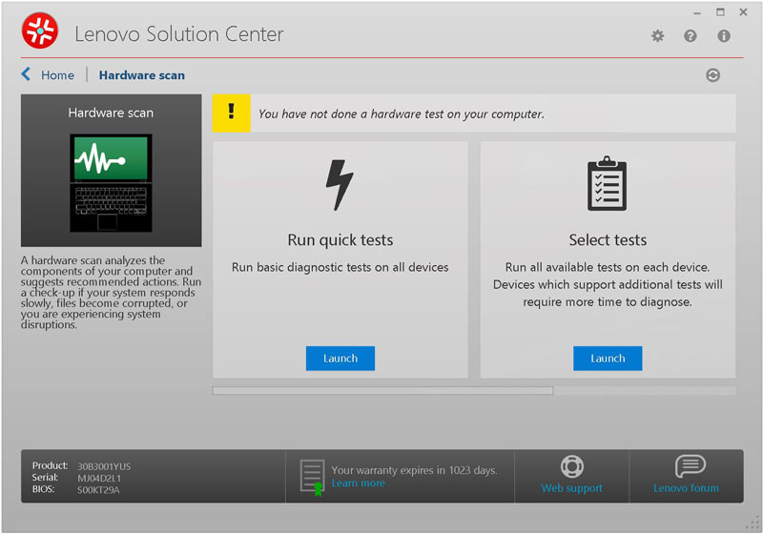Click product number 30B3001YUS

pyautogui.click(x=104, y=466)
